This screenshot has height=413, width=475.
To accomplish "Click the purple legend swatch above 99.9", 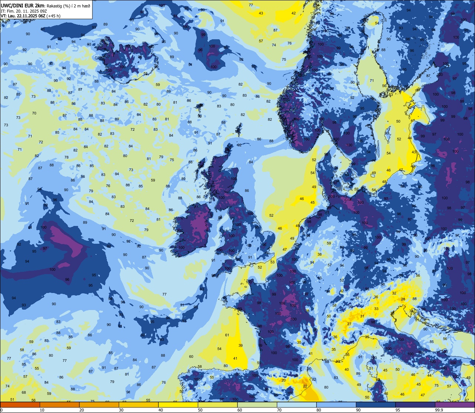I will [455, 404].
